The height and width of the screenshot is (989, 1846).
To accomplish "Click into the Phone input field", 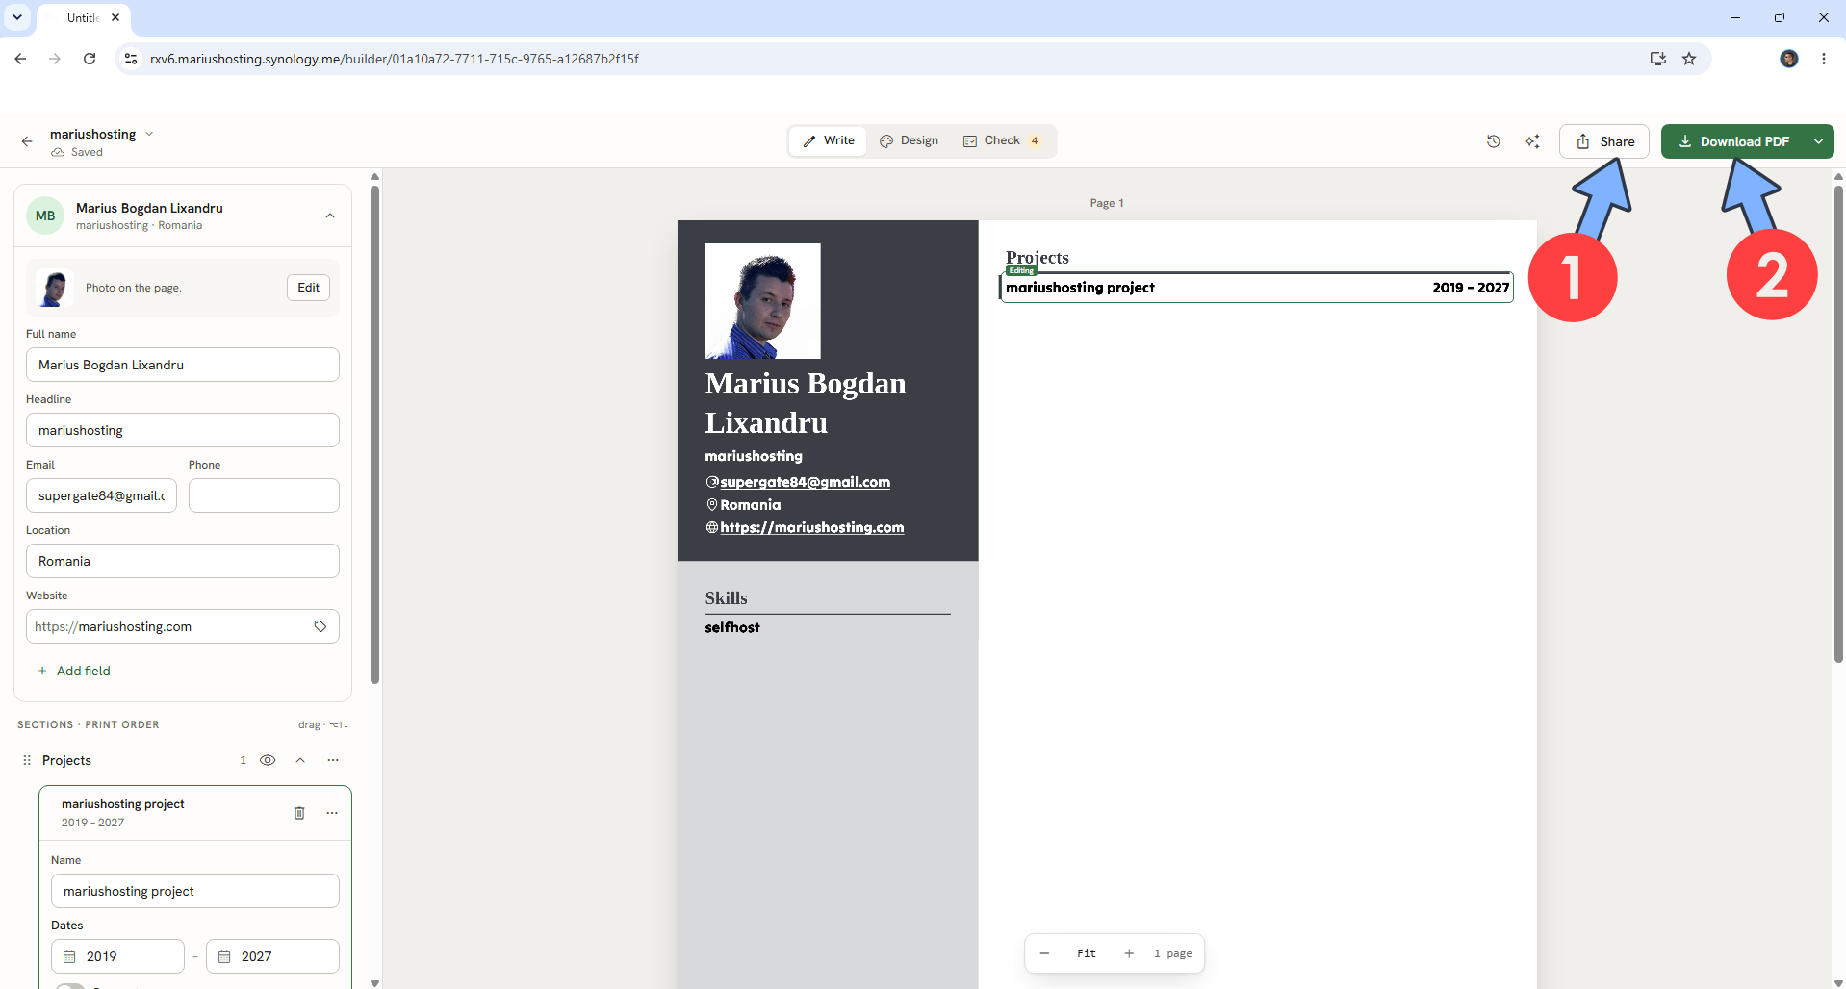I will pyautogui.click(x=264, y=495).
